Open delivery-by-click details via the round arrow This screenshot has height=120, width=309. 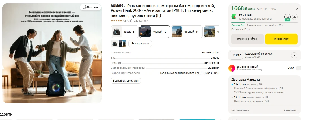[x=294, y=55]
